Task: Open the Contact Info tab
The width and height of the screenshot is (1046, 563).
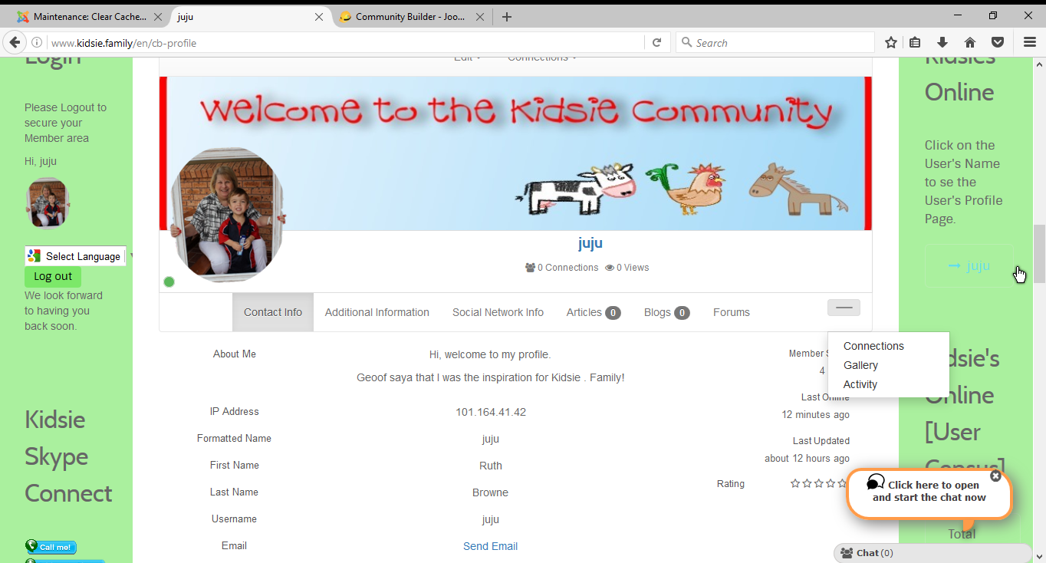Action: pos(273,312)
